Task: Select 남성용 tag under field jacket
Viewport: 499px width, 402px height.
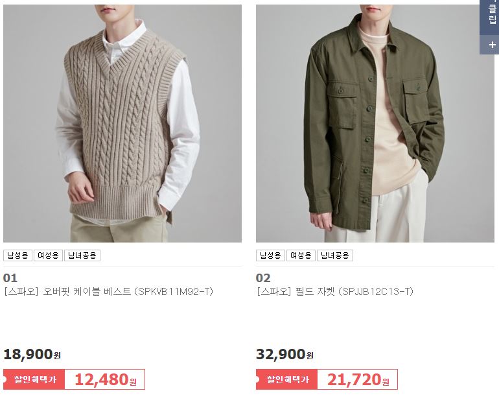Action: click(x=270, y=255)
